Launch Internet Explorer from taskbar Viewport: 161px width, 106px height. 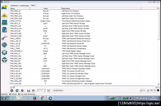pos(12,98)
